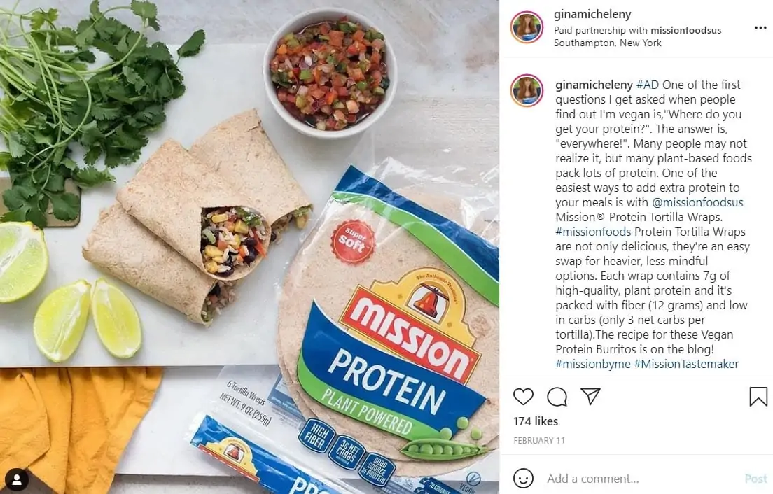Open the #missionfoods hashtag
Viewport: 773px width, 494px height.
click(593, 232)
